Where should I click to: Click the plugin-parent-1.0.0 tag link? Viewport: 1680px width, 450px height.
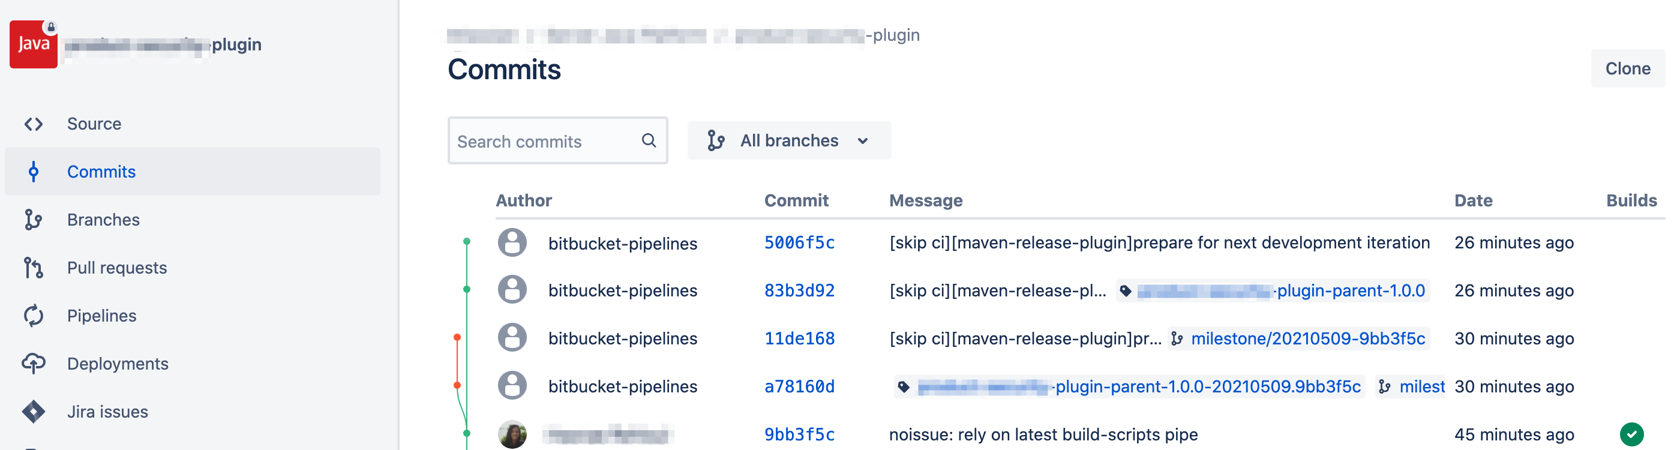tap(1281, 291)
